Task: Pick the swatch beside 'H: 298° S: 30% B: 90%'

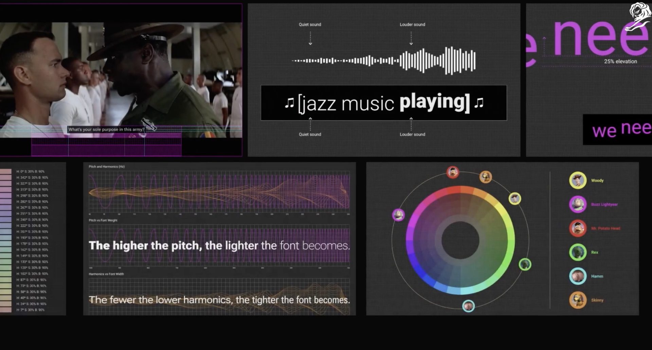Action: coord(6,196)
